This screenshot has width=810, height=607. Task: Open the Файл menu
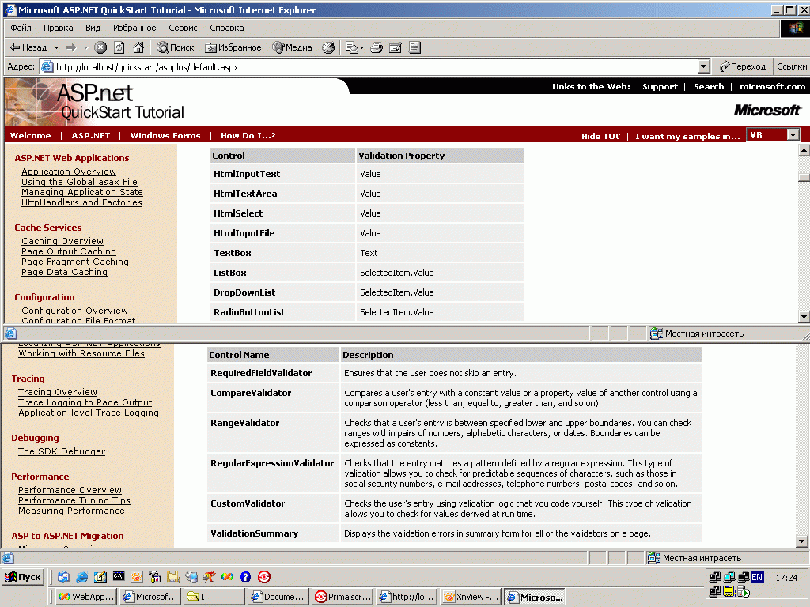coord(21,28)
